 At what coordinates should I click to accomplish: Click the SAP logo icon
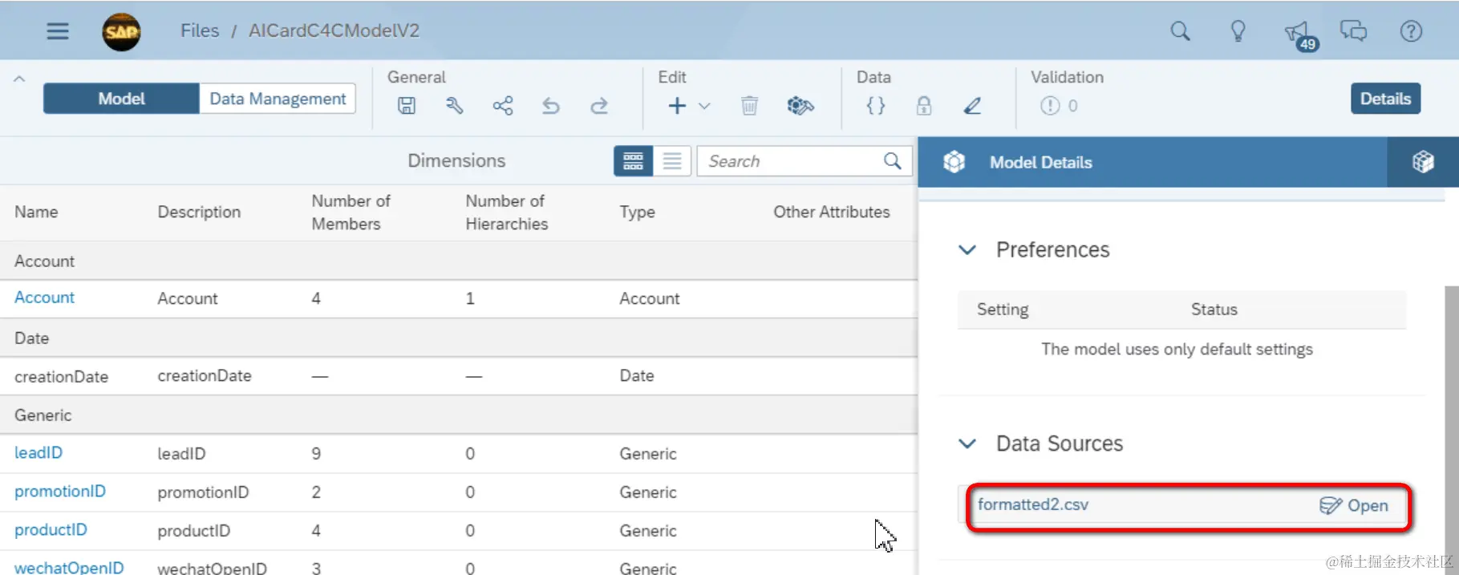[121, 32]
